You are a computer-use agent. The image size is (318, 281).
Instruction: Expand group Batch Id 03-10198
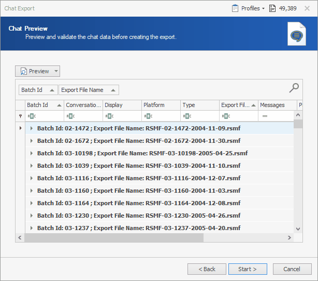(x=32, y=153)
